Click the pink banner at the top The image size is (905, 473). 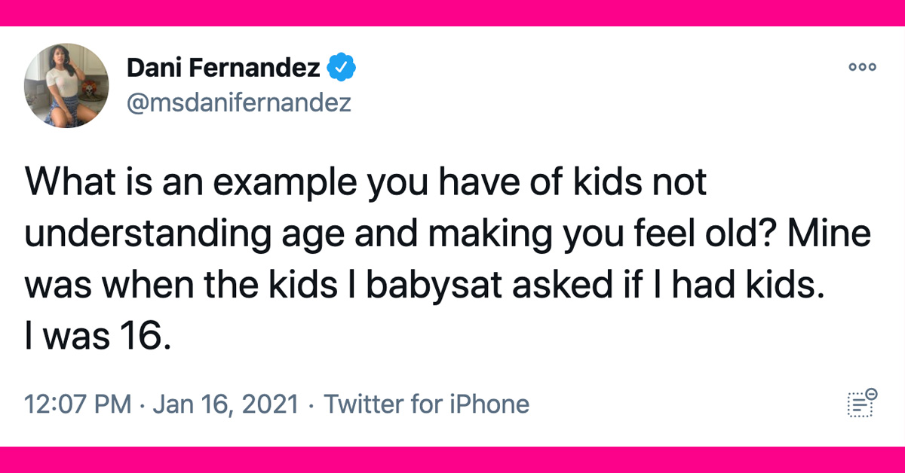coord(452,12)
